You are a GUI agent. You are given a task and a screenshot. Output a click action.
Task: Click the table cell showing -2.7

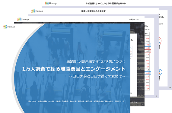(148, 67)
